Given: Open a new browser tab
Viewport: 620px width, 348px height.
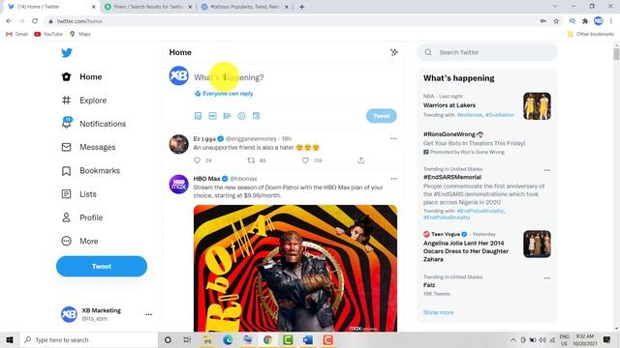Looking at the screenshot, I should point(301,7).
